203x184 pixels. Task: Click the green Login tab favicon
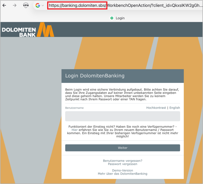pyautogui.click(x=112, y=18)
